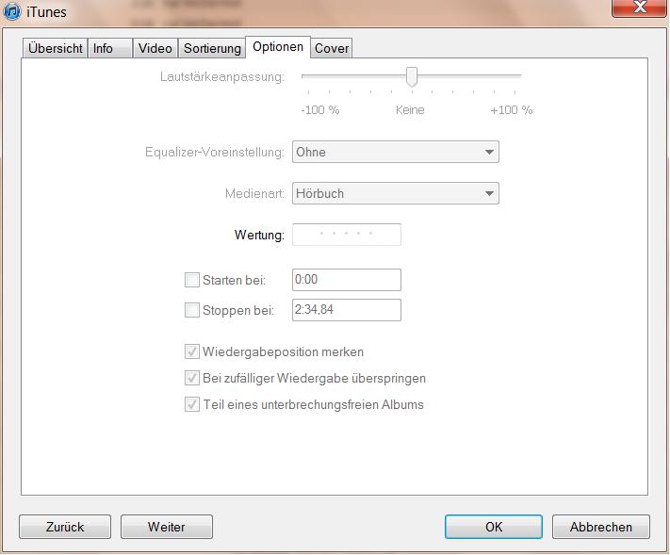This screenshot has width=670, height=555.
Task: Confirm with the OK button
Action: (x=494, y=527)
